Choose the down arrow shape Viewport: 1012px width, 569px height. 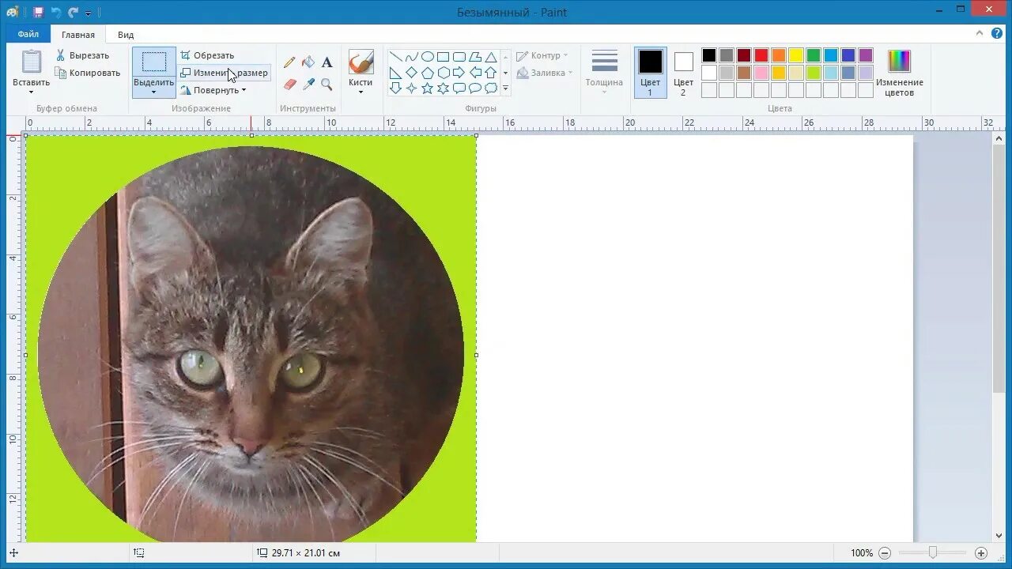pos(395,88)
